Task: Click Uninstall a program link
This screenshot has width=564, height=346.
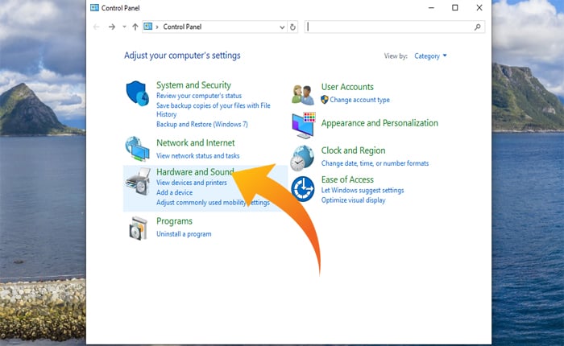Action: 184,234
